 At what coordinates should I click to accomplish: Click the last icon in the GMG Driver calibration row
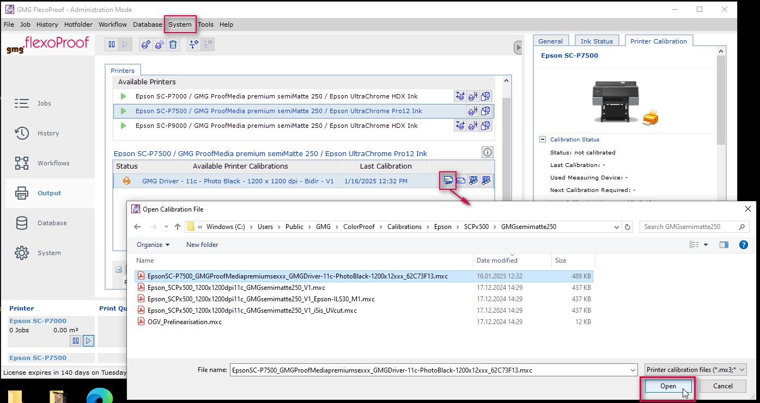pos(486,181)
